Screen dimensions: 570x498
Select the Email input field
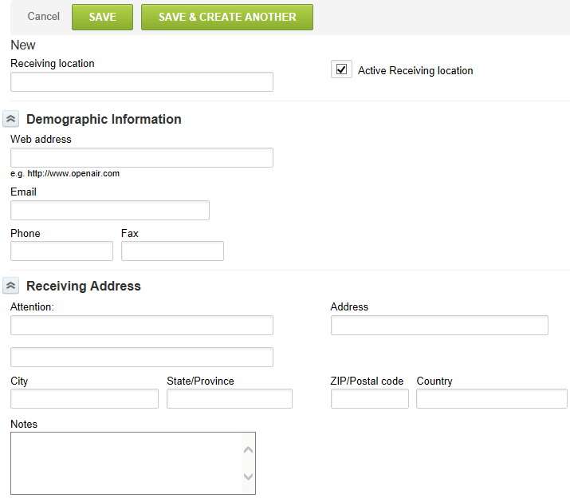(110, 210)
